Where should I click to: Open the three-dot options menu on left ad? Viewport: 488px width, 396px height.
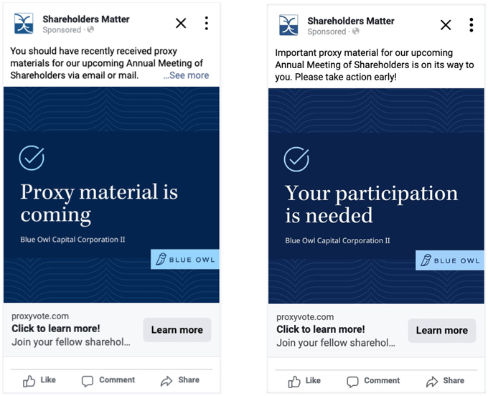206,24
